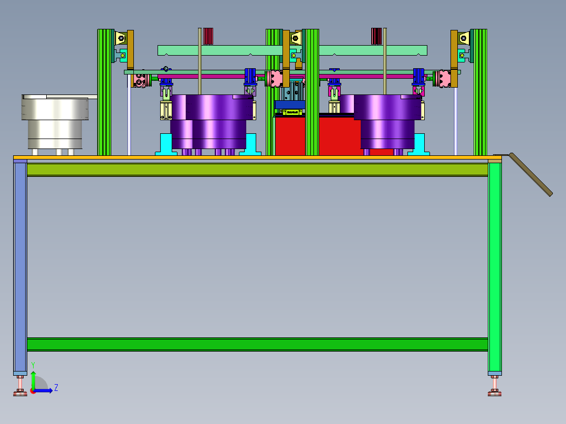Select the inclined discharge chute at right
This screenshot has height=424, width=566.
[x=530, y=175]
